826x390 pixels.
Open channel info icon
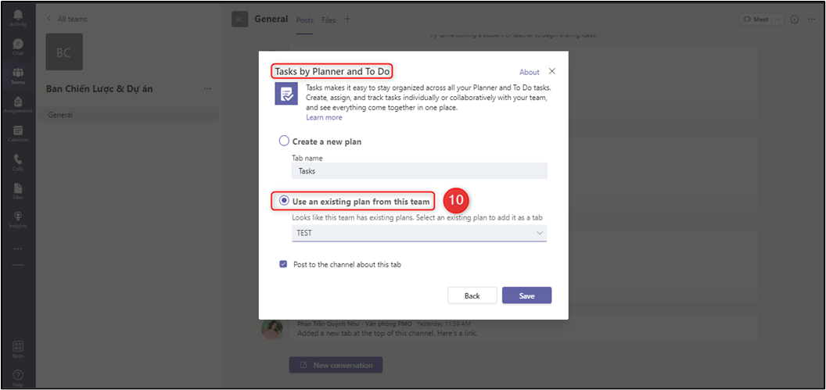795,19
